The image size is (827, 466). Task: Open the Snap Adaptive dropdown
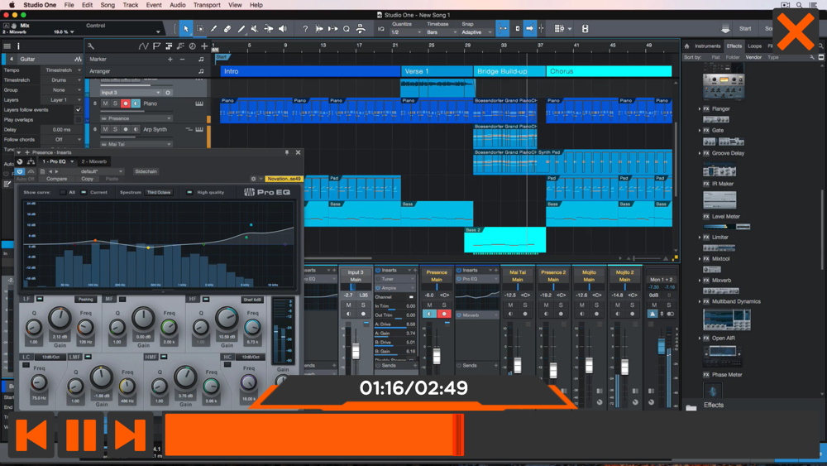[477, 32]
